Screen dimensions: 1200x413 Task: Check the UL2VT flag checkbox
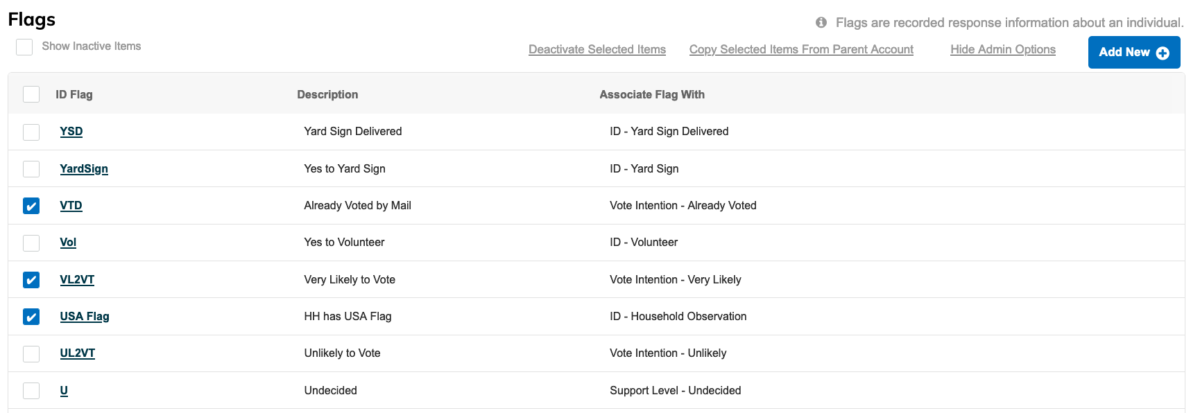tap(31, 353)
